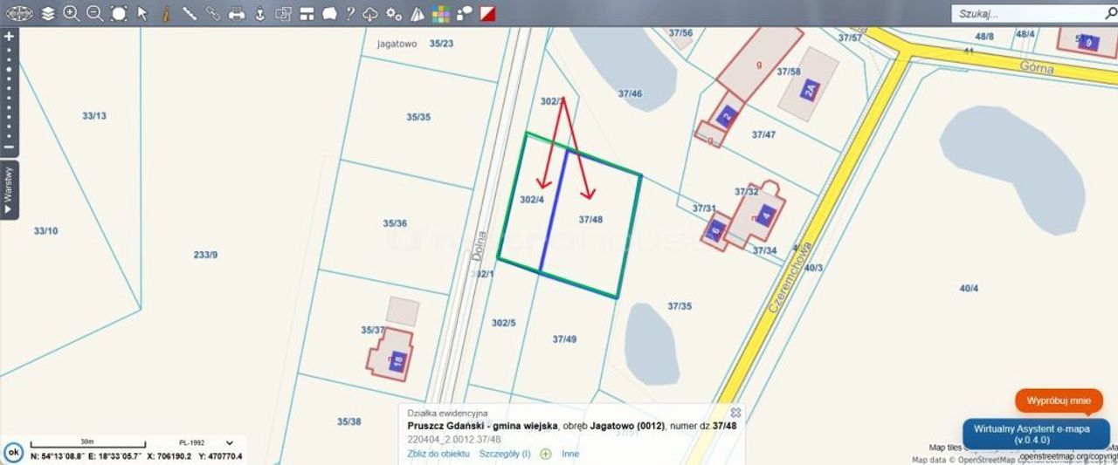The height and width of the screenshot is (465, 1118).
Task: Open the layers stack icon
Action: point(47,13)
